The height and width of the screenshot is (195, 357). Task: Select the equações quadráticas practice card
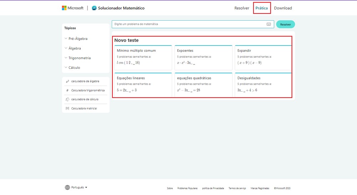pyautogui.click(x=203, y=84)
